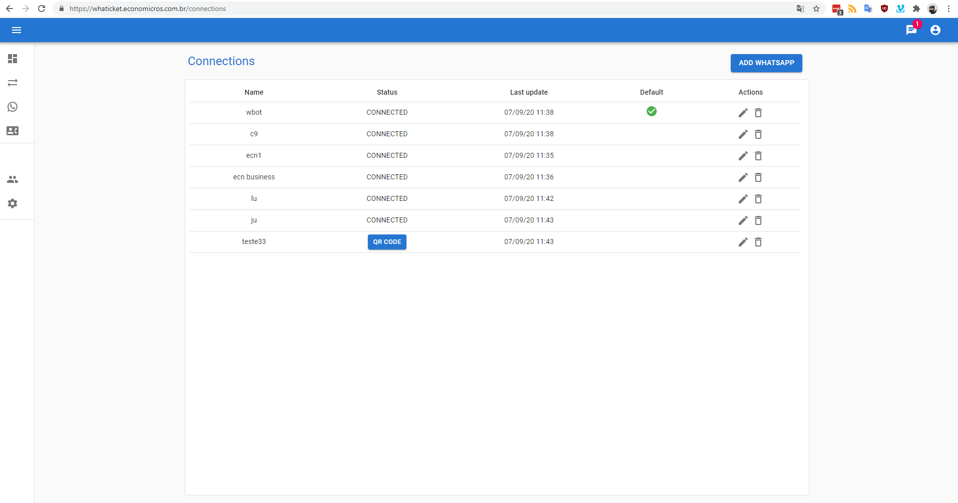This screenshot has width=958, height=503.
Task: Open the notifications chat icon
Action: coord(911,30)
